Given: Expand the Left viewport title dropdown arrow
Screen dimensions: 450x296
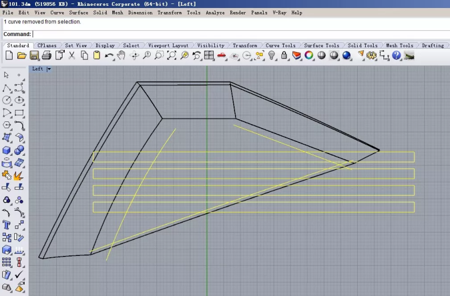Looking at the screenshot, I should pyautogui.click(x=49, y=69).
